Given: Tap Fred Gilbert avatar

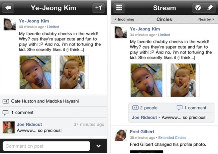Looking at the screenshot, I should (x=121, y=135).
